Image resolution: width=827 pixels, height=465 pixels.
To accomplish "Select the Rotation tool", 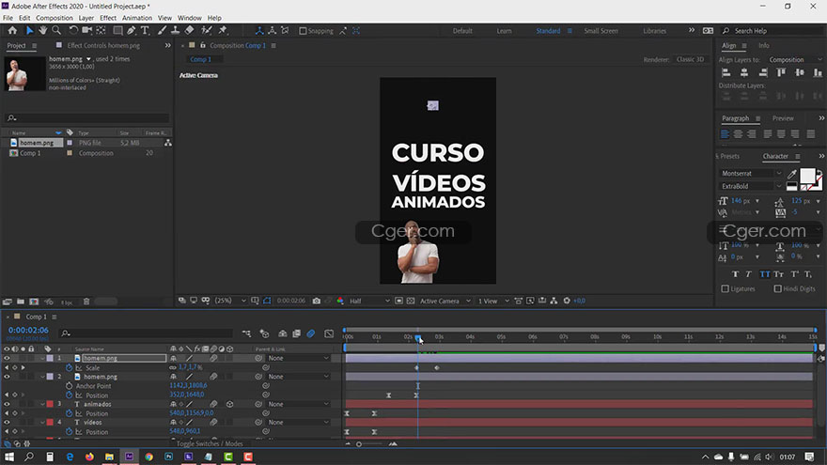I will (73, 31).
